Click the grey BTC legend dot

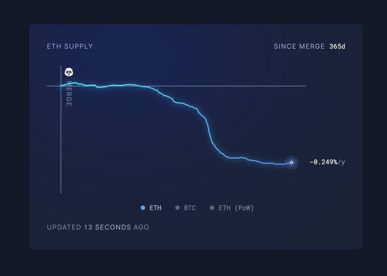pos(177,208)
